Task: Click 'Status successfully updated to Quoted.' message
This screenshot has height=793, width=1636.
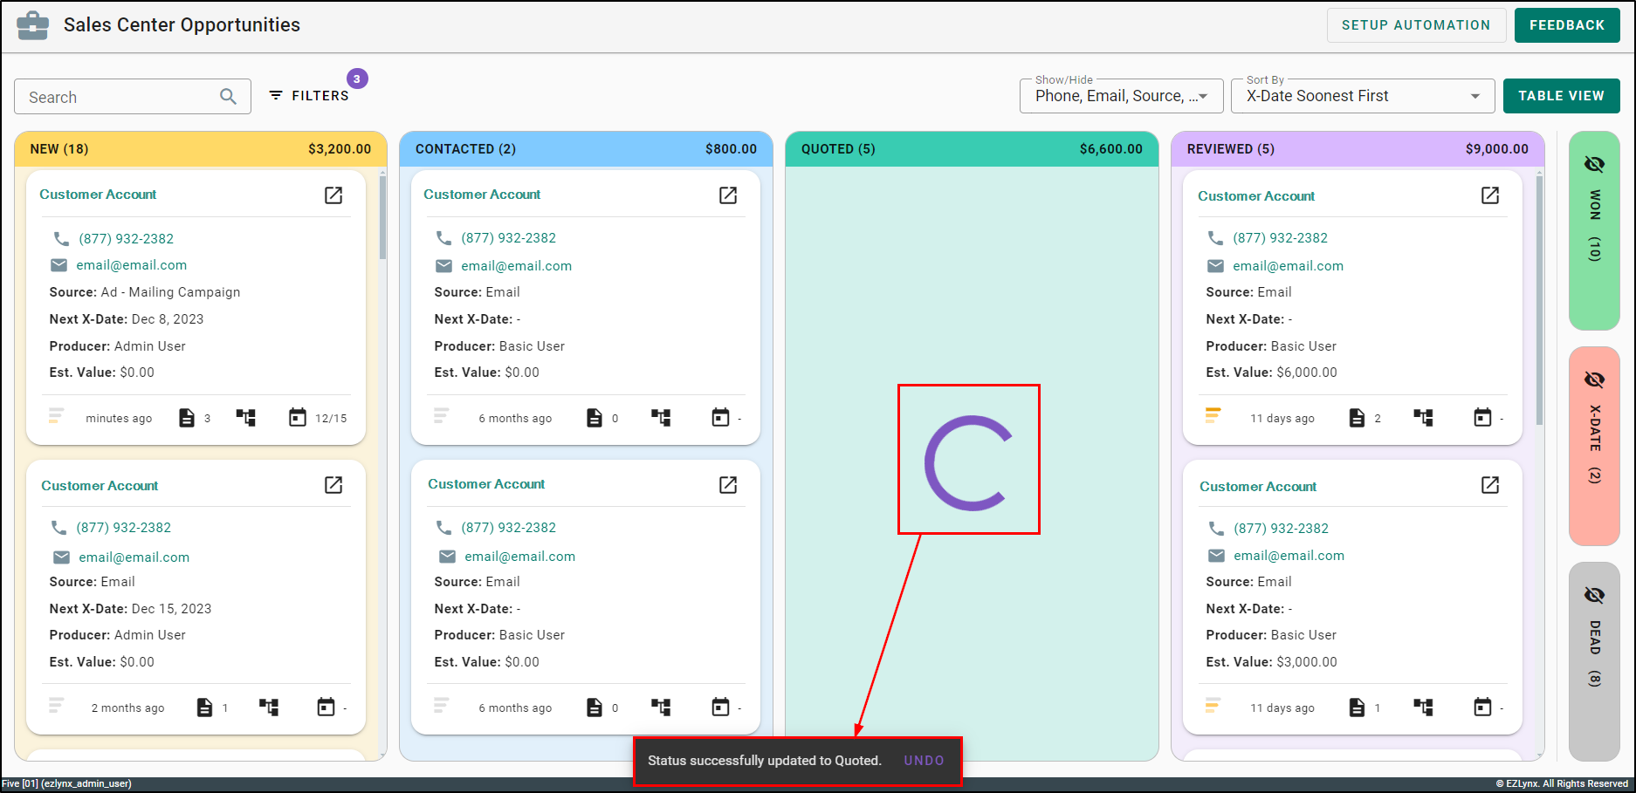Action: (x=765, y=761)
